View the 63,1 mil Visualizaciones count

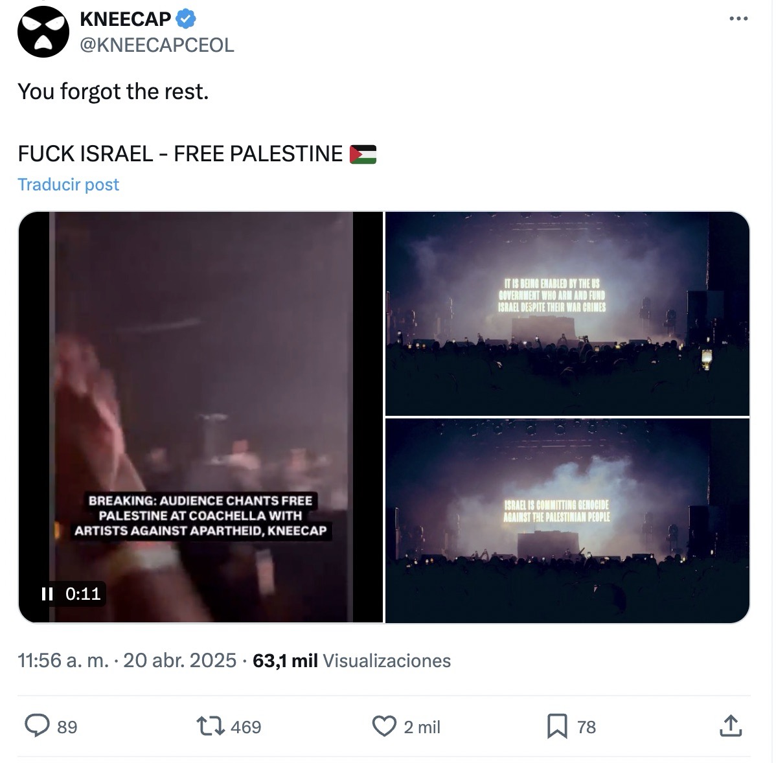(x=351, y=661)
